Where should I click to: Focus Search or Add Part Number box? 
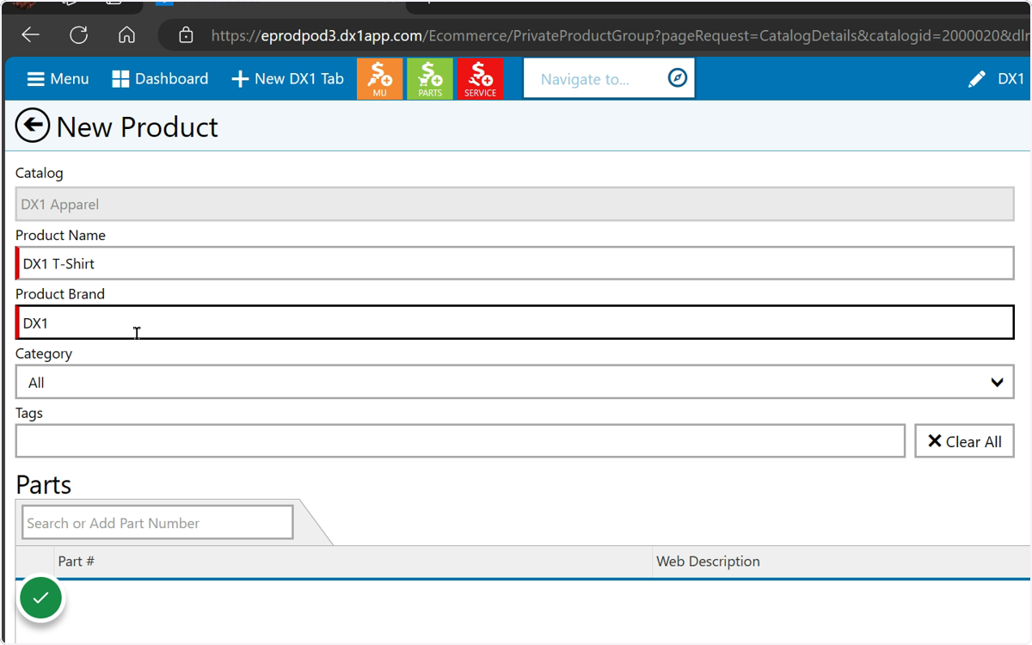[x=157, y=523]
